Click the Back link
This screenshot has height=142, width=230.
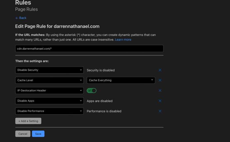tap(21, 18)
